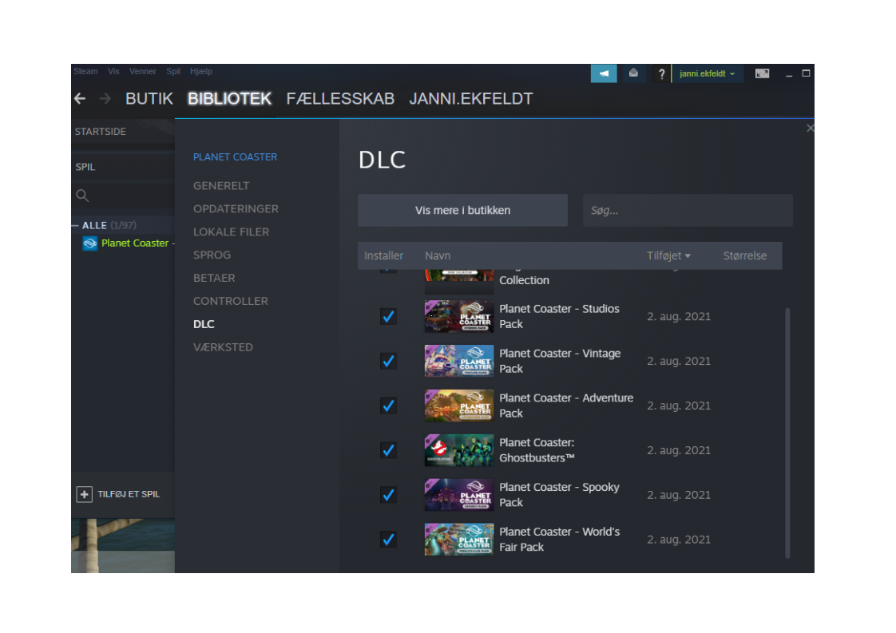Open the inbox envelope icon
Viewport: 896px width, 633px height.
click(x=633, y=73)
